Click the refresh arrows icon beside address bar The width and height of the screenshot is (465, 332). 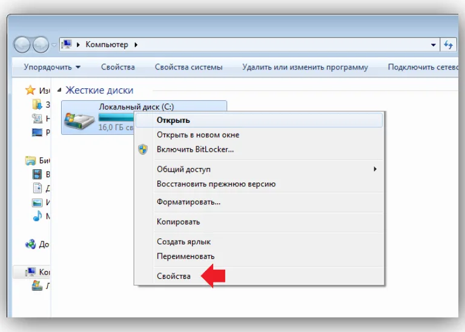(448, 45)
